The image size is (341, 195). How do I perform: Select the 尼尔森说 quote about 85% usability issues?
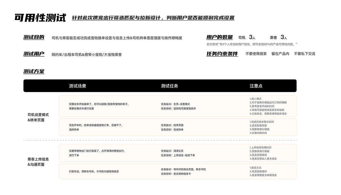click(x=252, y=44)
